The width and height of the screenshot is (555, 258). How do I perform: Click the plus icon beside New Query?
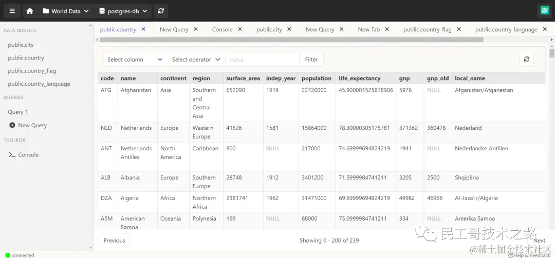pos(12,125)
